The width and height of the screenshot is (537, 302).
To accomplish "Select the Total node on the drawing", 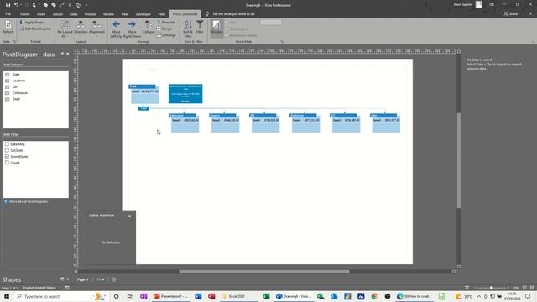I will [144, 94].
